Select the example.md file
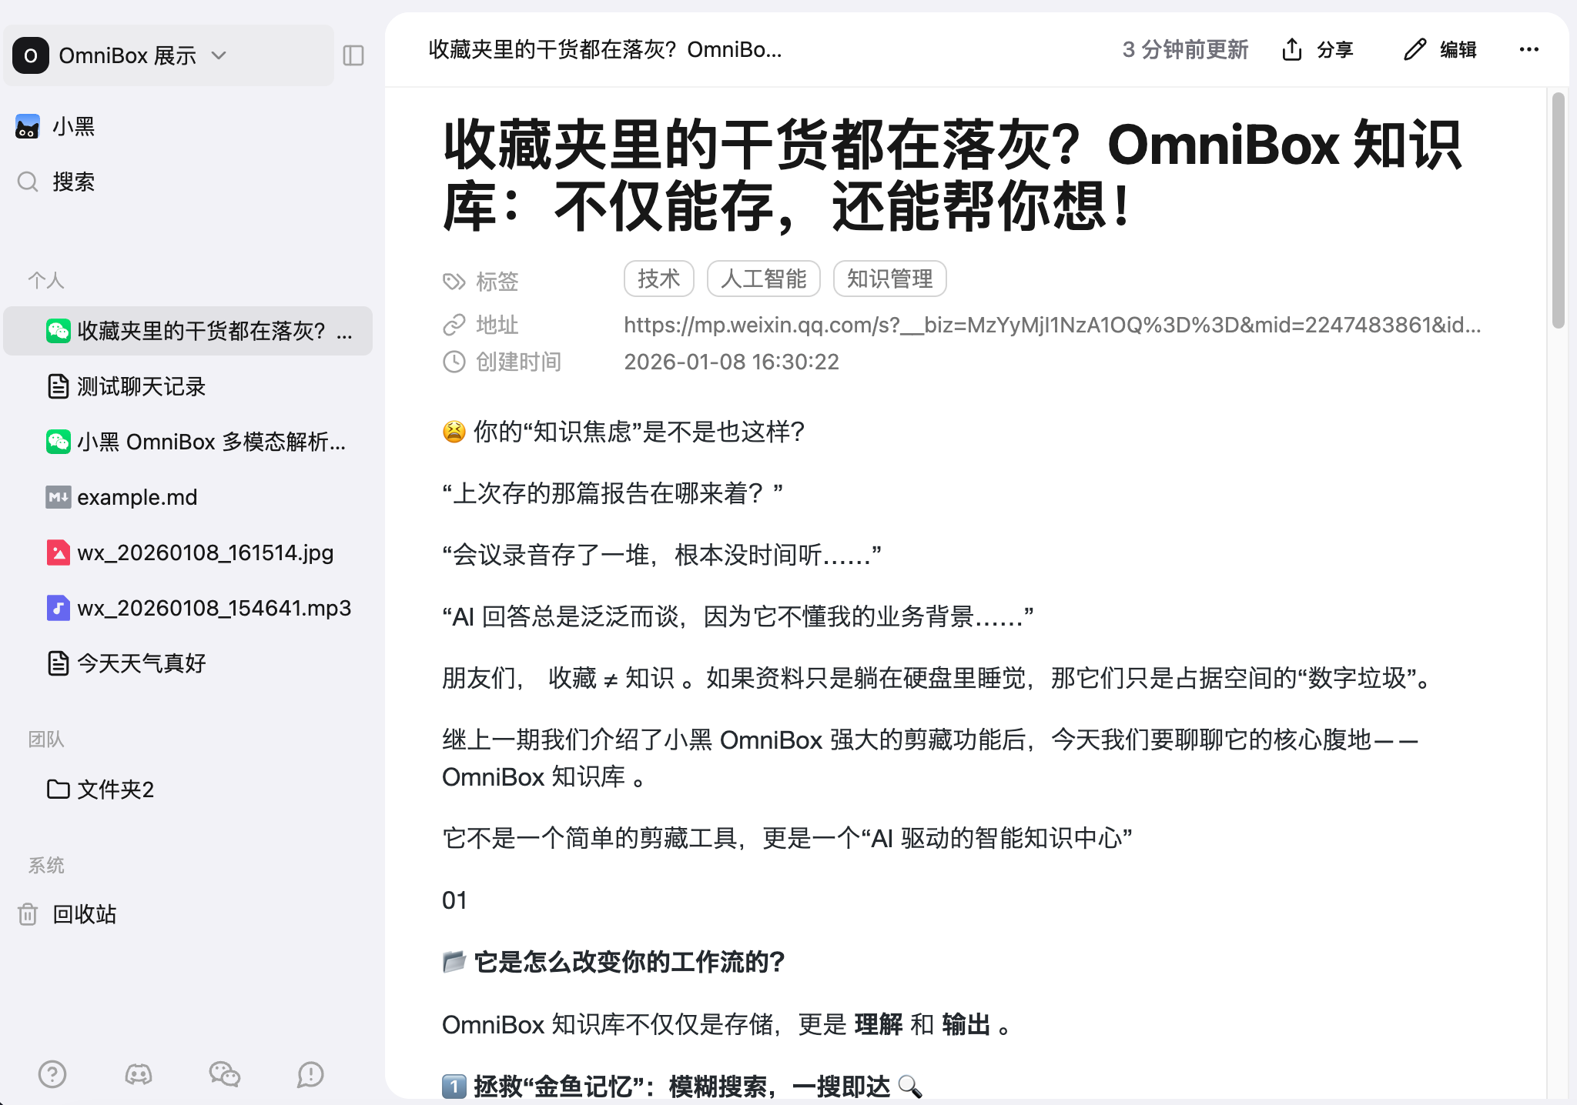 137,497
